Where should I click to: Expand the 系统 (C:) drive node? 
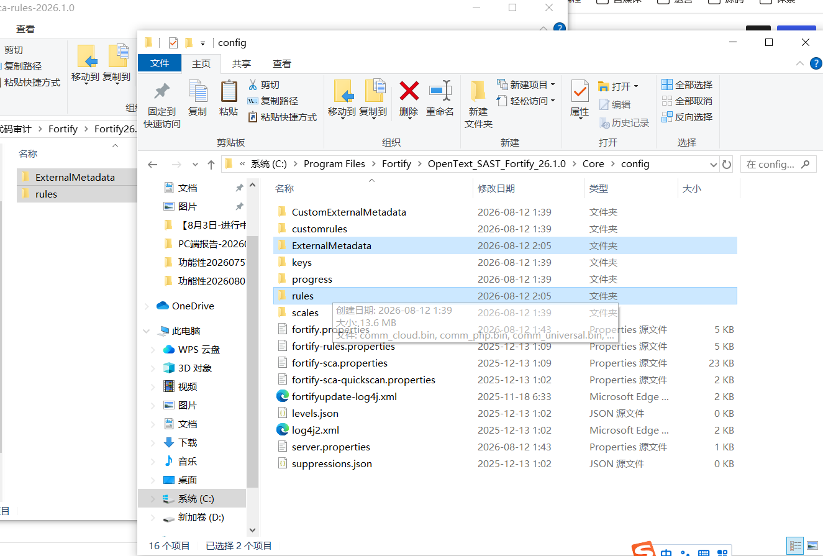tap(154, 499)
